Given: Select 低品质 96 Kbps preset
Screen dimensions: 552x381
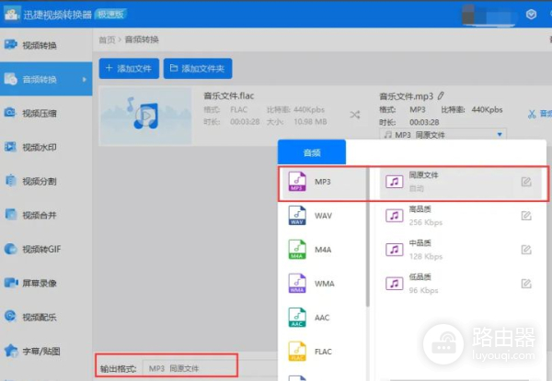Looking at the screenshot, I should pyautogui.click(x=461, y=284).
